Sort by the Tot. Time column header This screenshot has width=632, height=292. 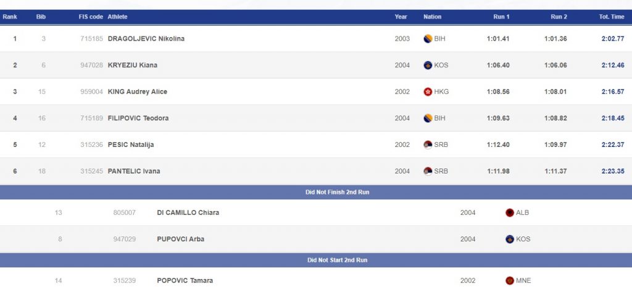[612, 17]
